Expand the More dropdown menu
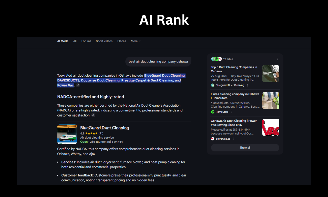Image resolution: width=328 pixels, height=197 pixels. tap(136, 41)
